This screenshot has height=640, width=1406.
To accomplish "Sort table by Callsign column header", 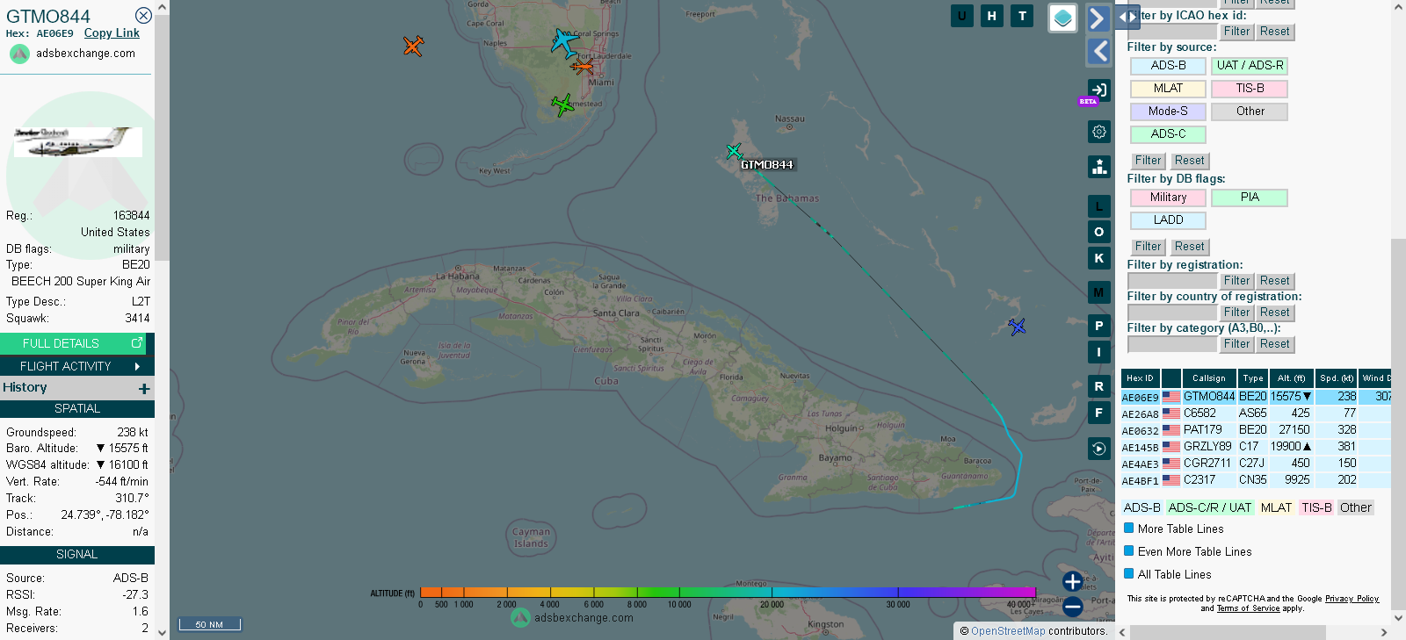I will tap(1209, 378).
